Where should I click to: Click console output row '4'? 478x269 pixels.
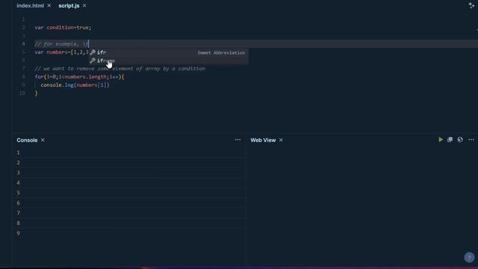pos(129,182)
